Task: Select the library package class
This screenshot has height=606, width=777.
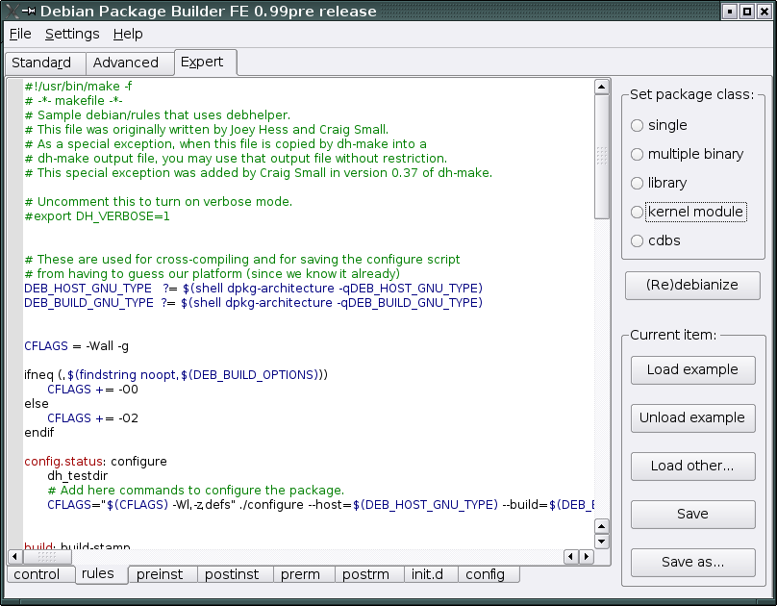Action: click(x=659, y=183)
